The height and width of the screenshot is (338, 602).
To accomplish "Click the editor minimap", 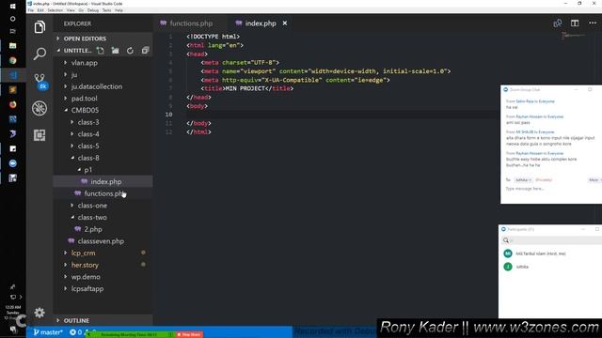I will 573,36.
